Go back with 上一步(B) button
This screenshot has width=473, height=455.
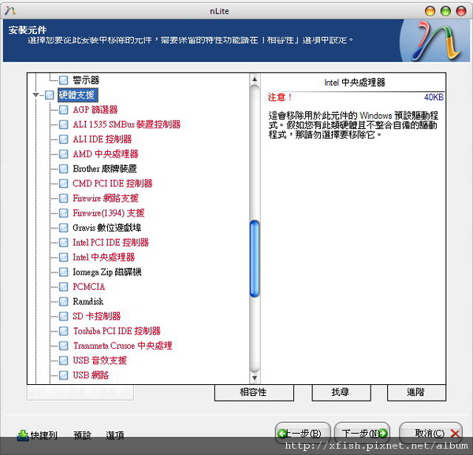coord(303,433)
